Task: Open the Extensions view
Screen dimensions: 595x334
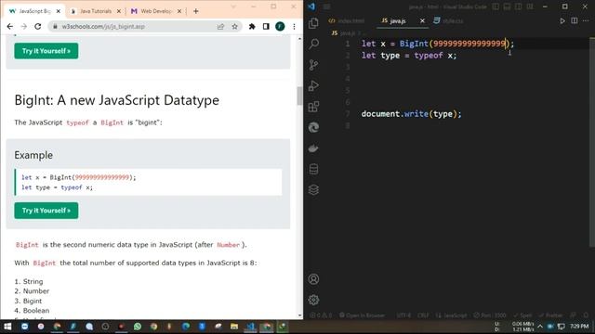Action: coord(313,107)
